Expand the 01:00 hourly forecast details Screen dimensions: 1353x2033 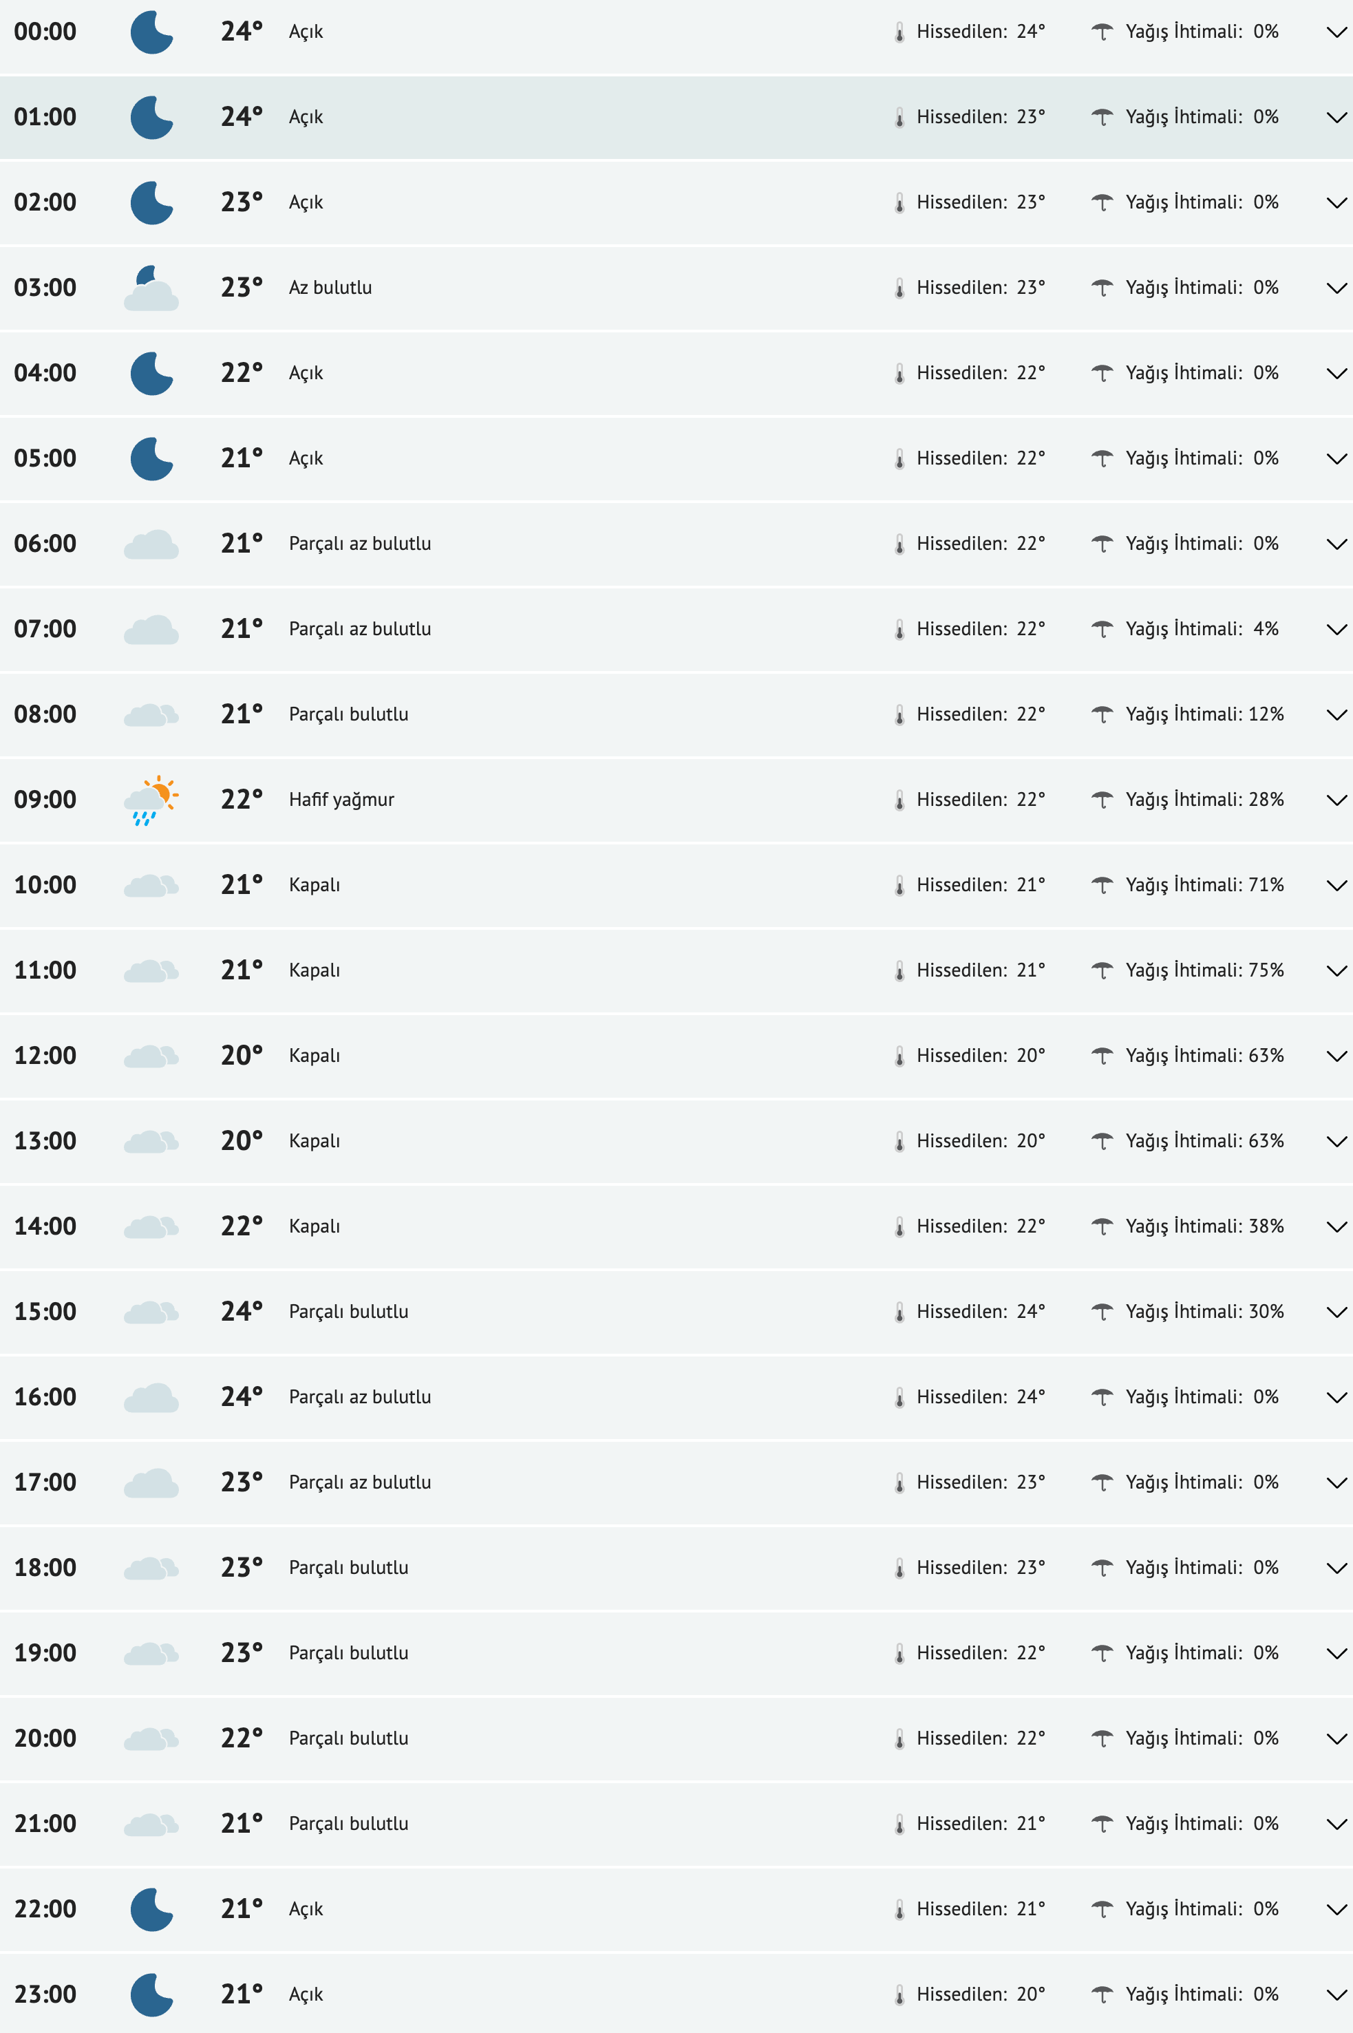pos(1336,118)
